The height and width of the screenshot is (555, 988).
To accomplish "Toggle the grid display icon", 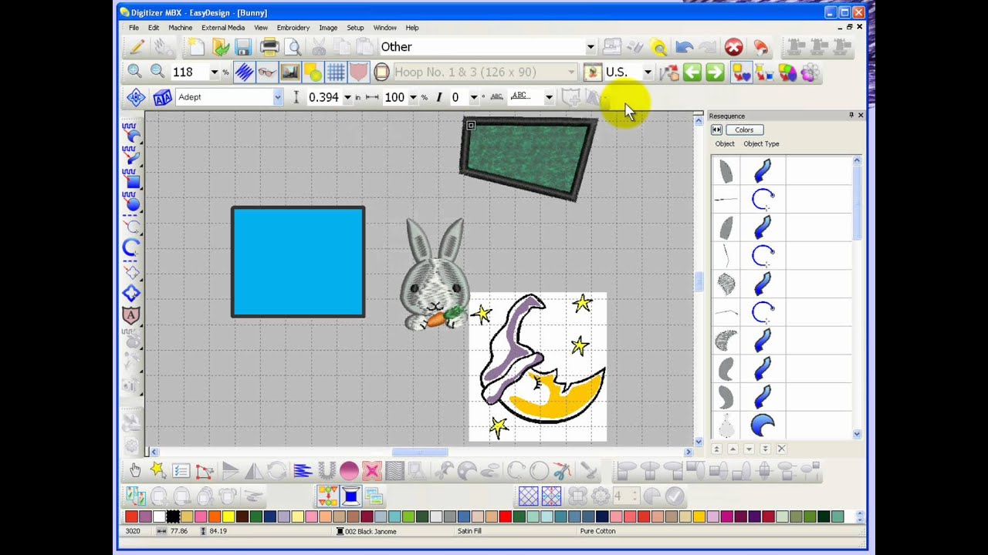I will click(x=336, y=72).
